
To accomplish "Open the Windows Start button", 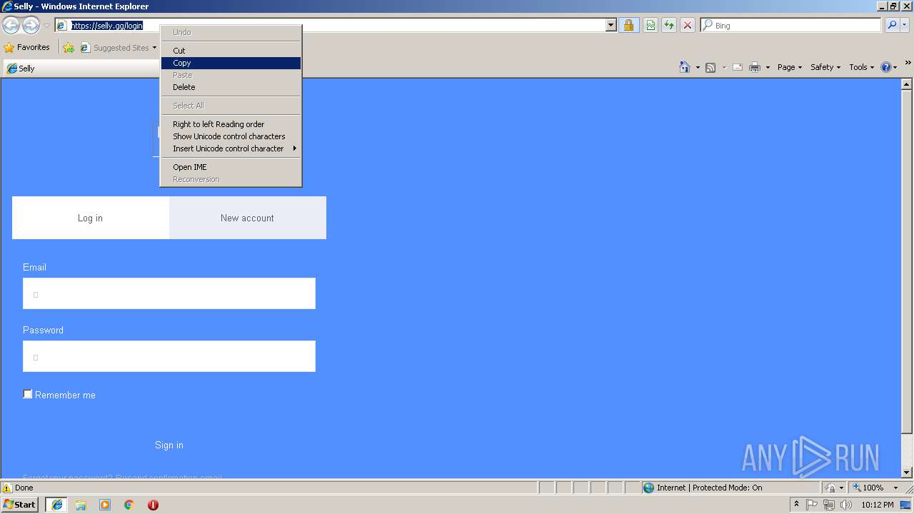I will click(20, 504).
